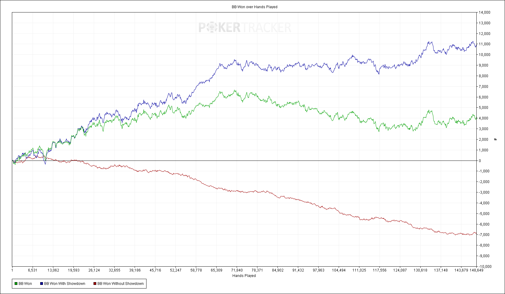Click the '10,000' positive y-axis value
The image size is (505, 294).
485,55
